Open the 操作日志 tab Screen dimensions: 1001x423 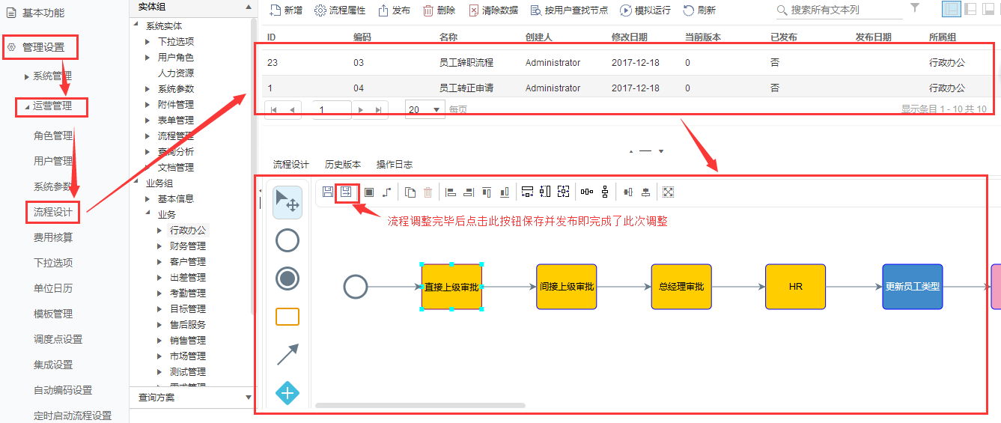[394, 165]
